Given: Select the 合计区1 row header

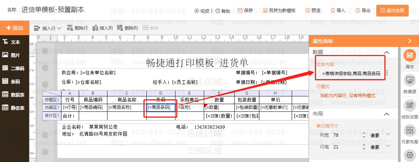Looking at the screenshot, I should tap(52, 116).
